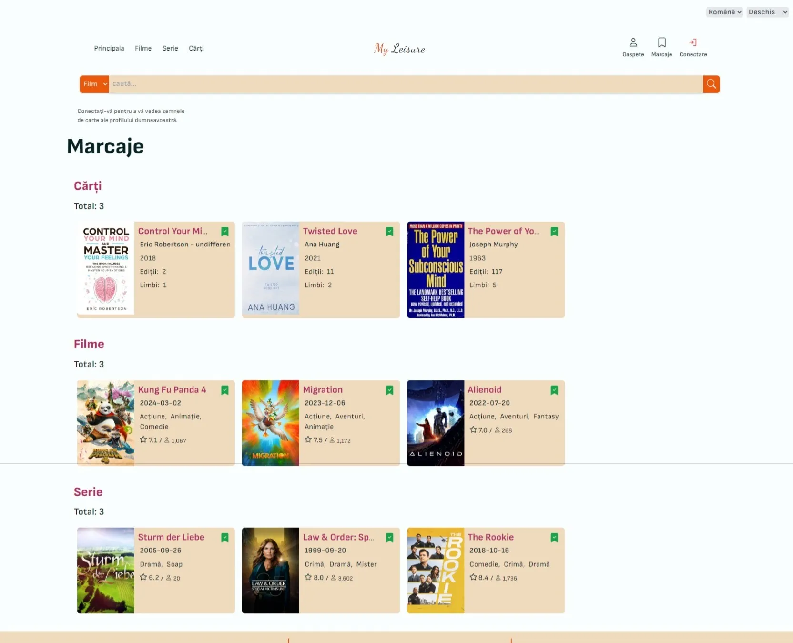Screen dimensions: 793x643
Task: Remove bookmark from Alienoid card
Action: tap(554, 390)
